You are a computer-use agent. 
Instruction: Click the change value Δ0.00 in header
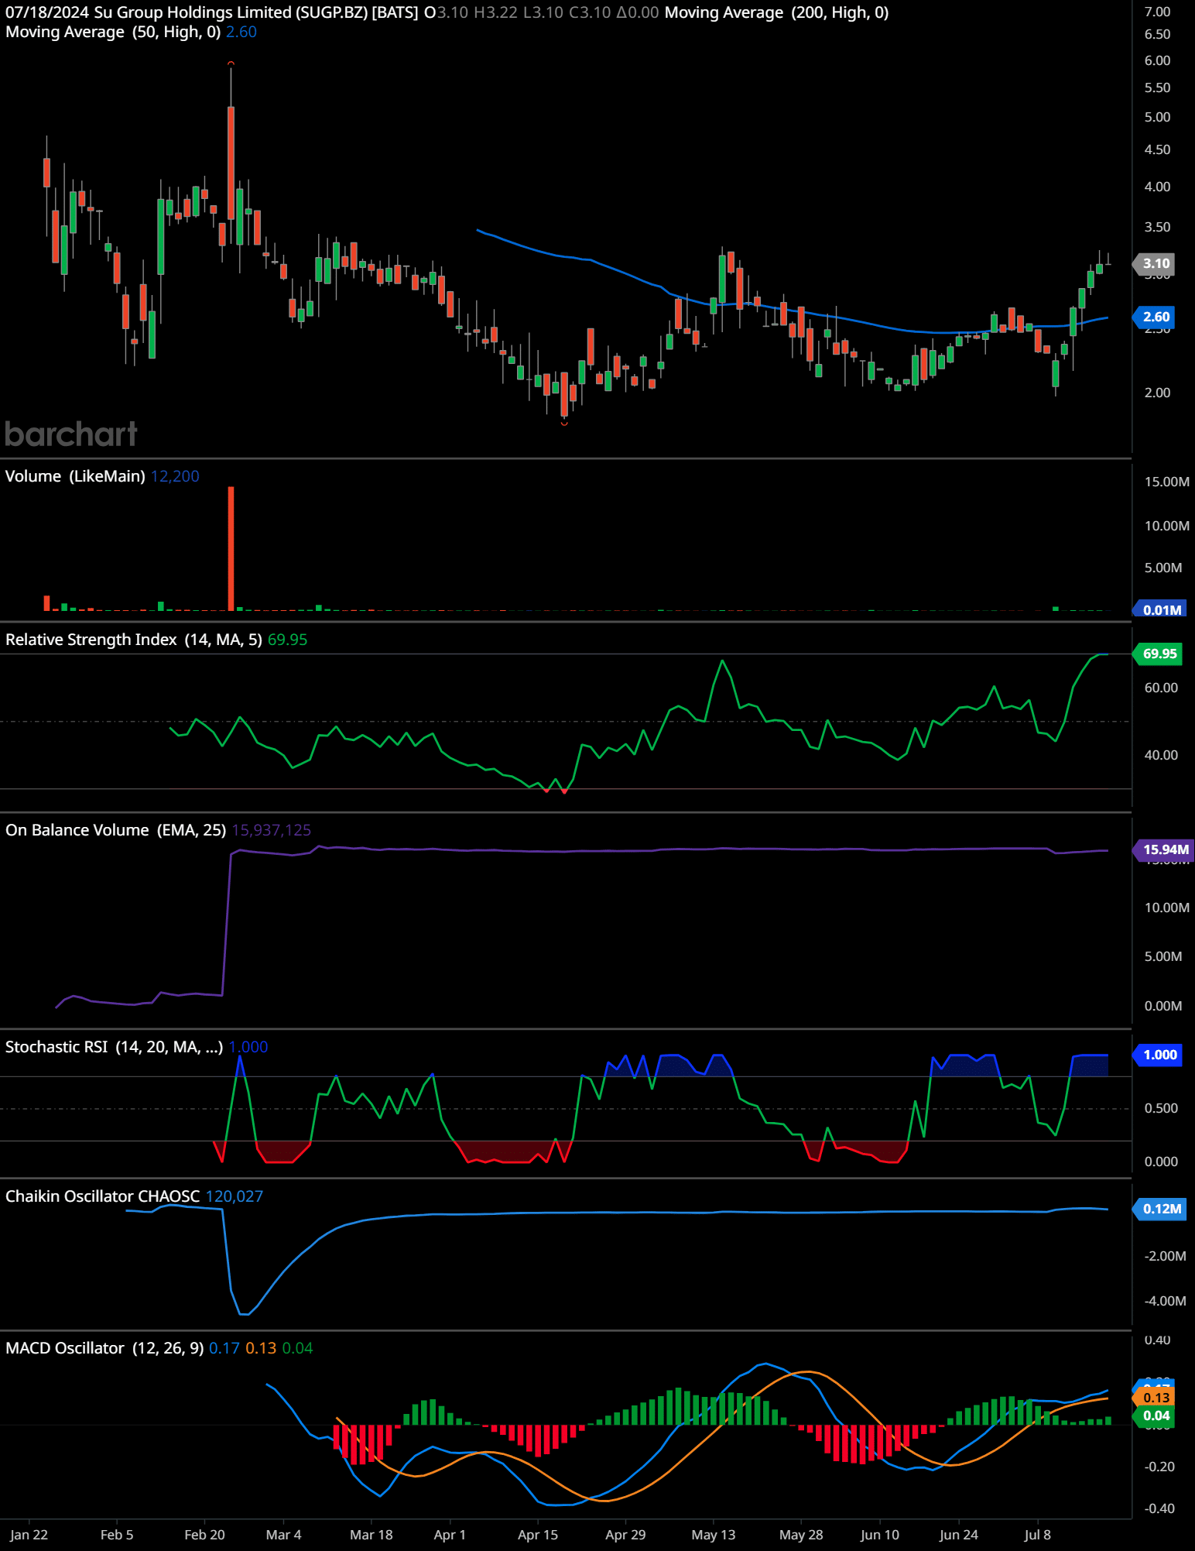click(x=638, y=12)
